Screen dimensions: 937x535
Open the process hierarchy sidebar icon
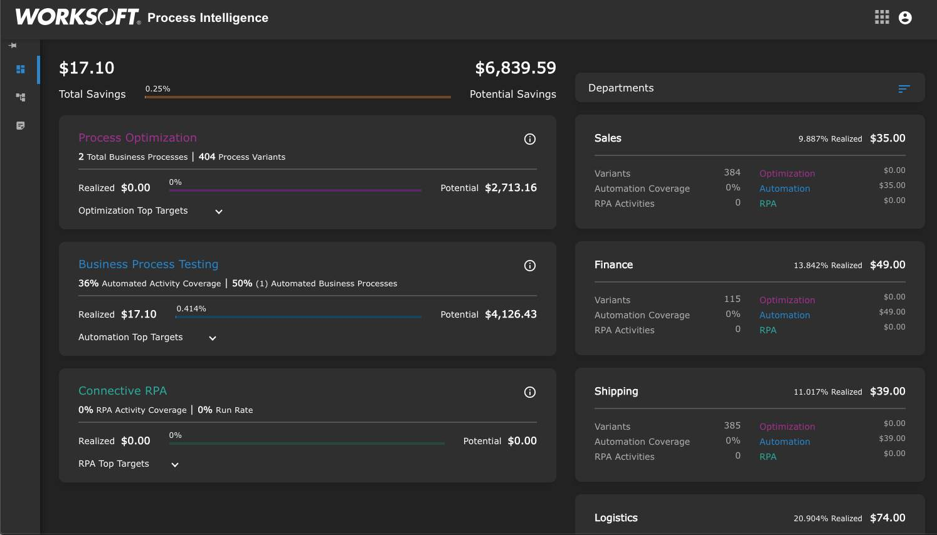point(21,97)
